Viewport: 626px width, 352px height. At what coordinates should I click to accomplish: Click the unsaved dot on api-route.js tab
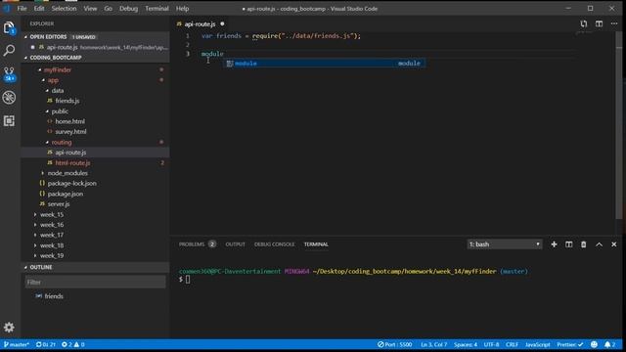tap(222, 23)
